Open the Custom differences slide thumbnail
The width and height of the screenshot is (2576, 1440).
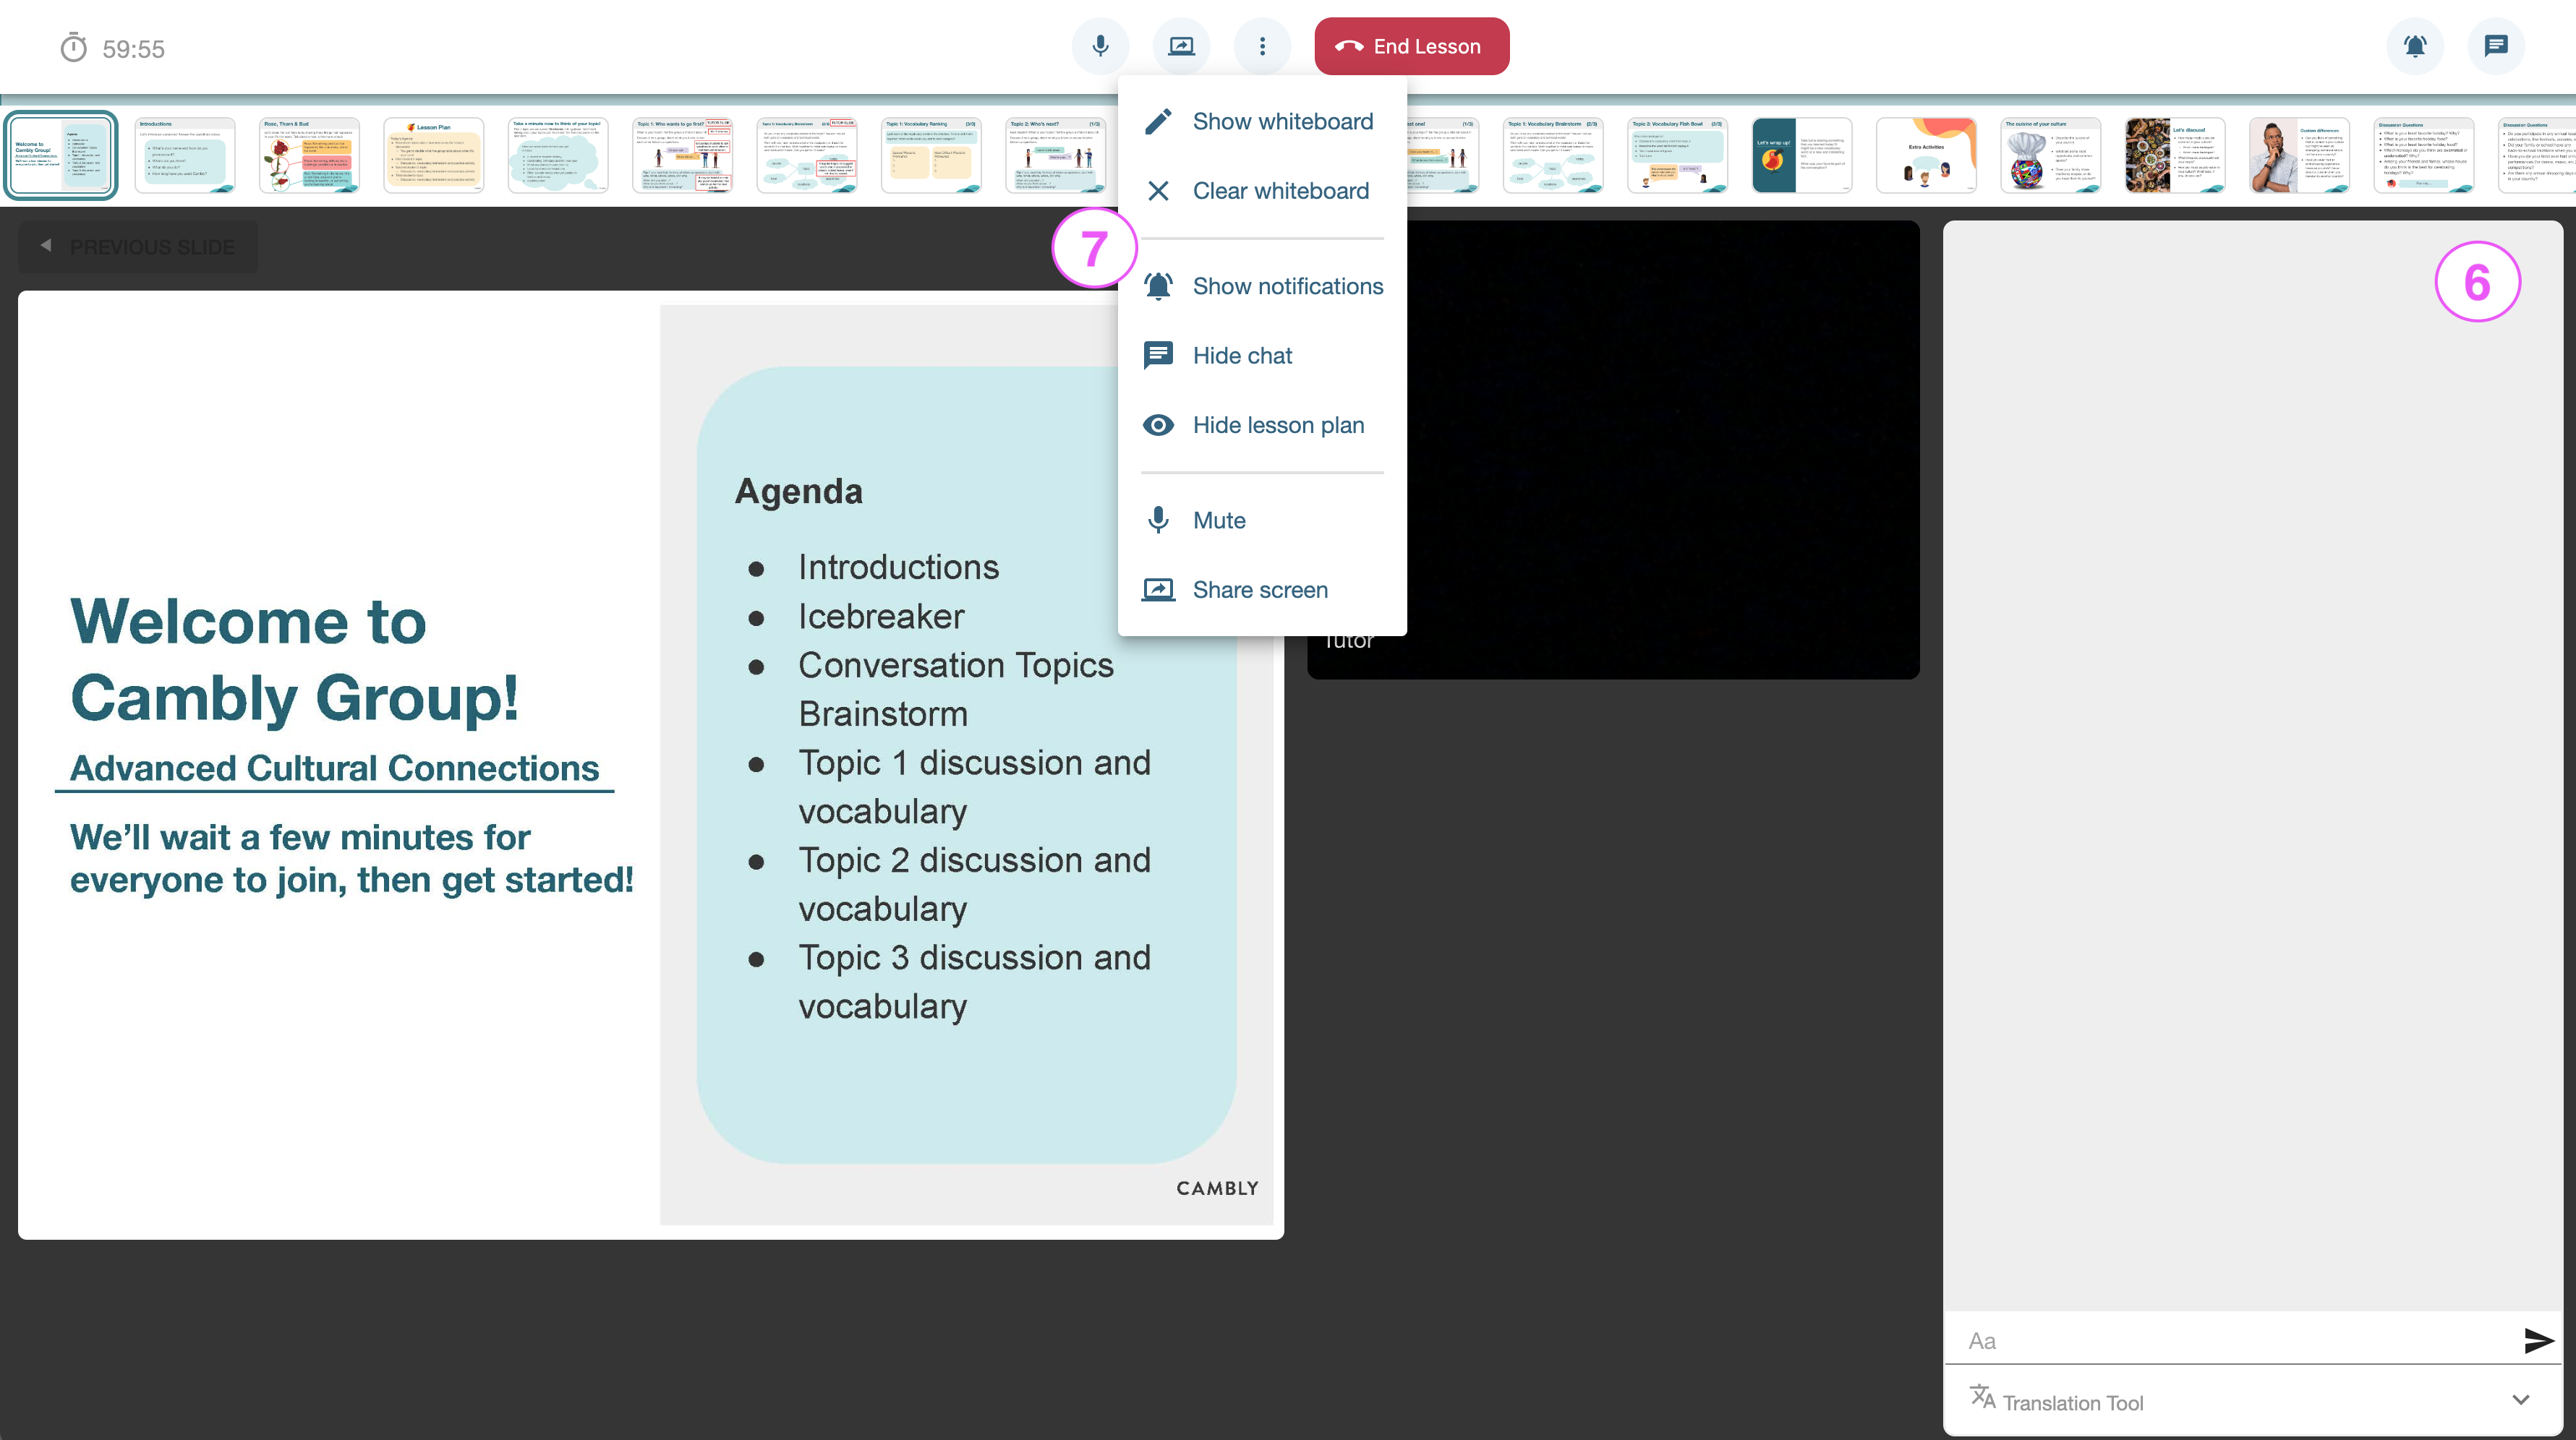(2300, 156)
